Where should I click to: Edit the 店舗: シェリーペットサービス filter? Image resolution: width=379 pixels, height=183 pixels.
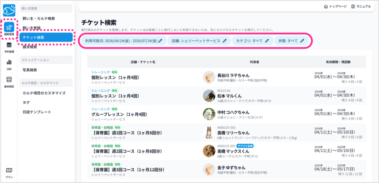point(199,41)
